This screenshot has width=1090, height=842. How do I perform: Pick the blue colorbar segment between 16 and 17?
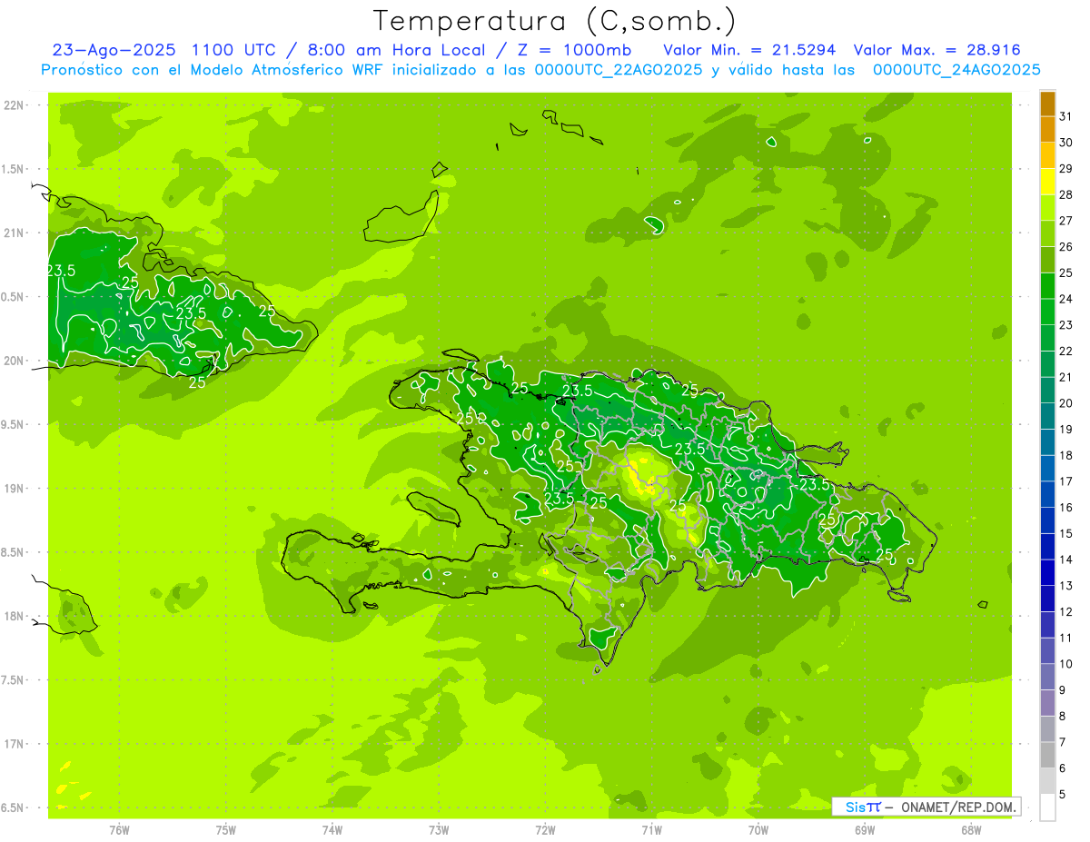[x=1047, y=495]
